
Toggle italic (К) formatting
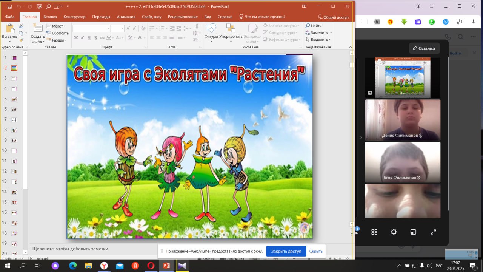[83, 38]
